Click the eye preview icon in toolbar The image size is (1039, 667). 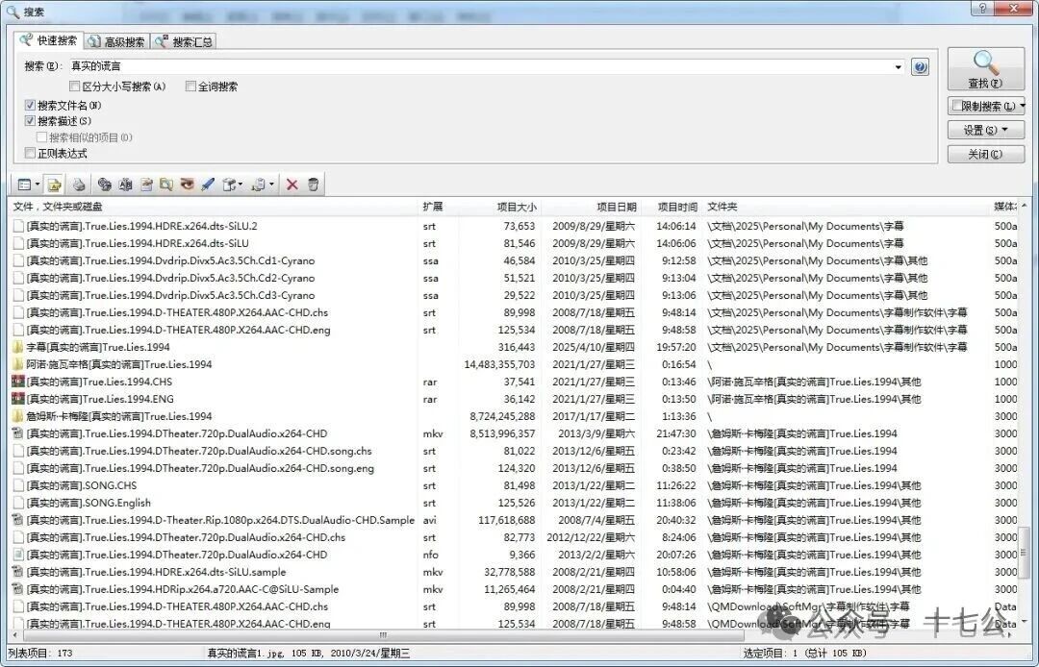coord(187,185)
